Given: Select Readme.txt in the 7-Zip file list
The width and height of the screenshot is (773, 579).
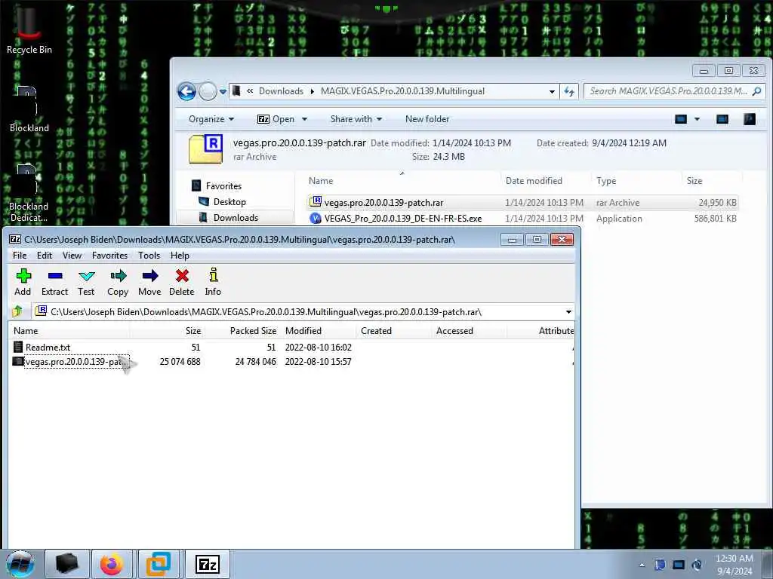Looking at the screenshot, I should point(48,347).
